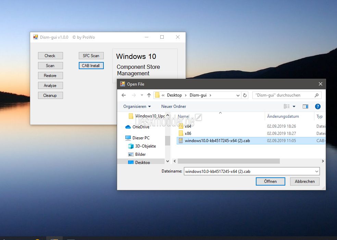Click the x86 folder icon
Viewport: 337px width, 240px height.
pos(181,134)
